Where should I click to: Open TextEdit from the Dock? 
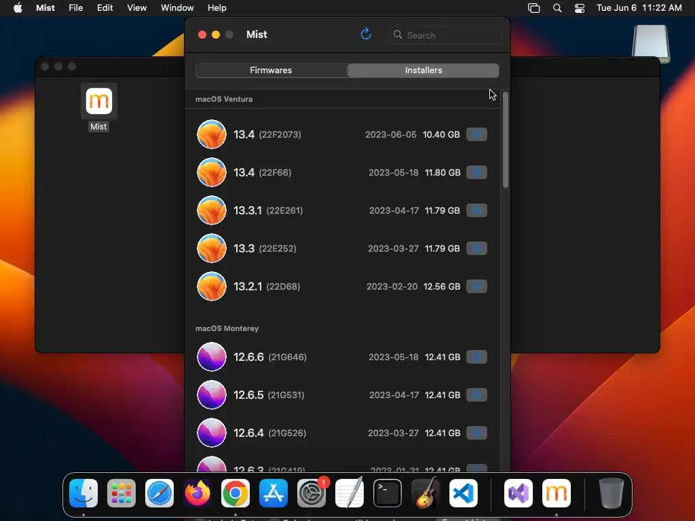pyautogui.click(x=350, y=493)
